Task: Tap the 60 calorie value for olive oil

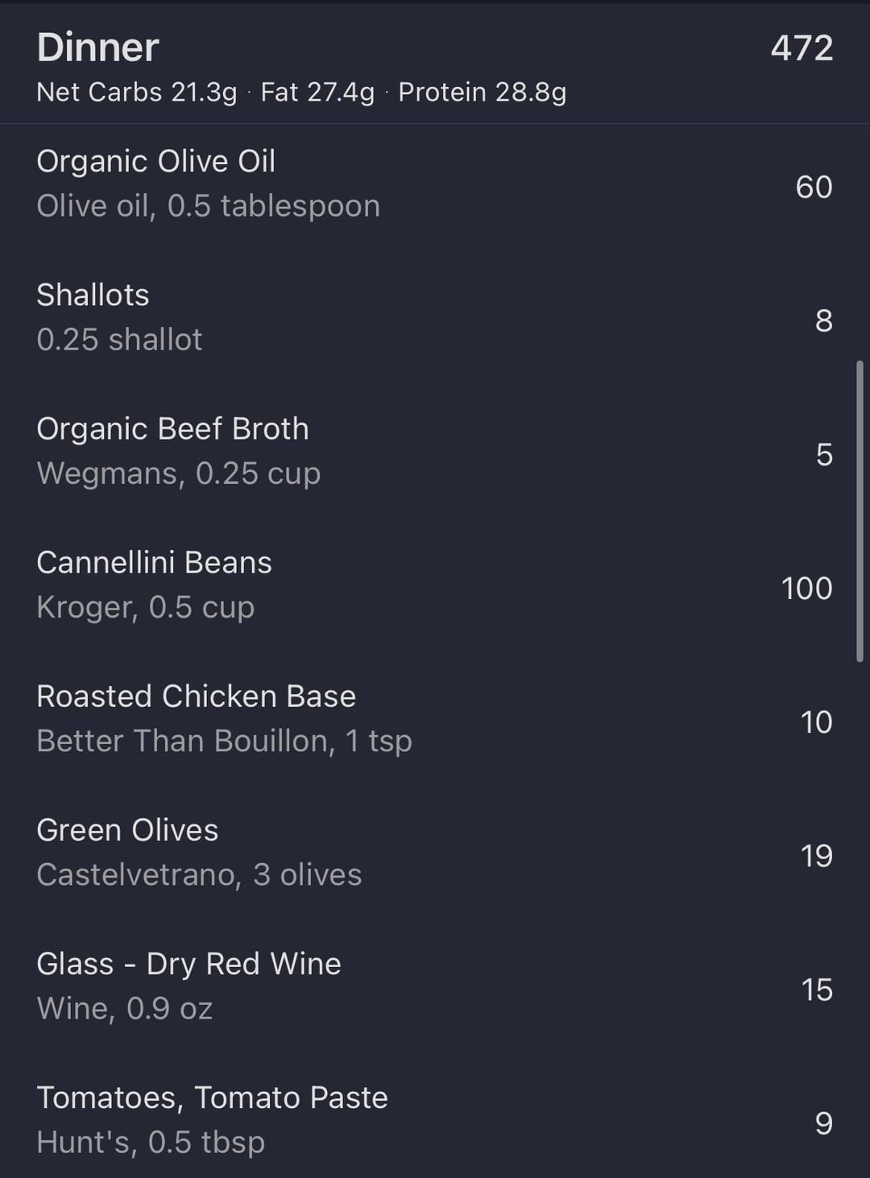Action: 814,187
